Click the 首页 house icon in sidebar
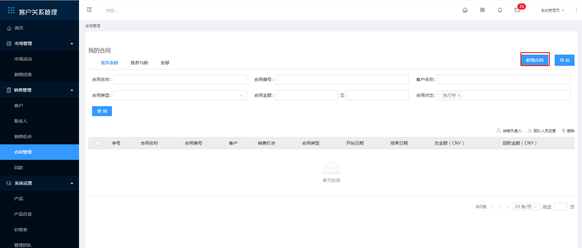 tap(9, 28)
